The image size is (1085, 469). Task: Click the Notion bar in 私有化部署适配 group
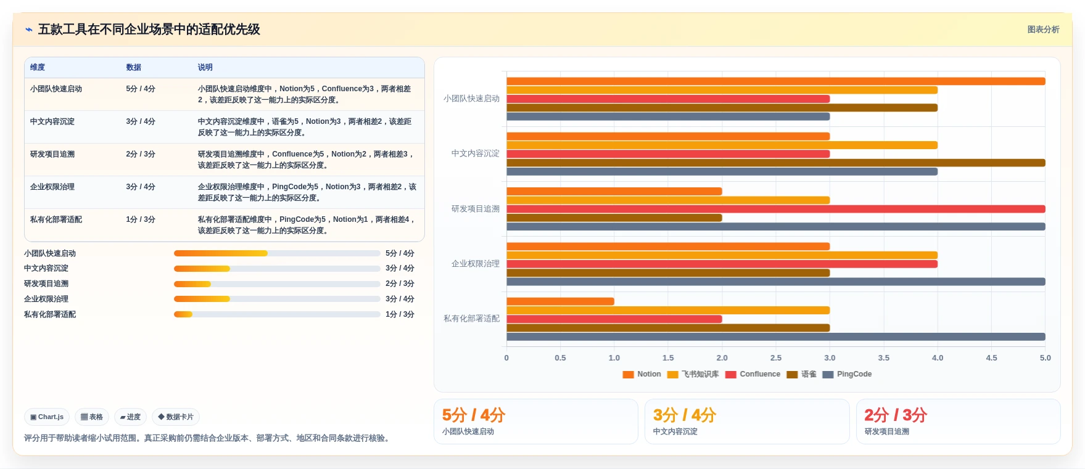tap(560, 301)
